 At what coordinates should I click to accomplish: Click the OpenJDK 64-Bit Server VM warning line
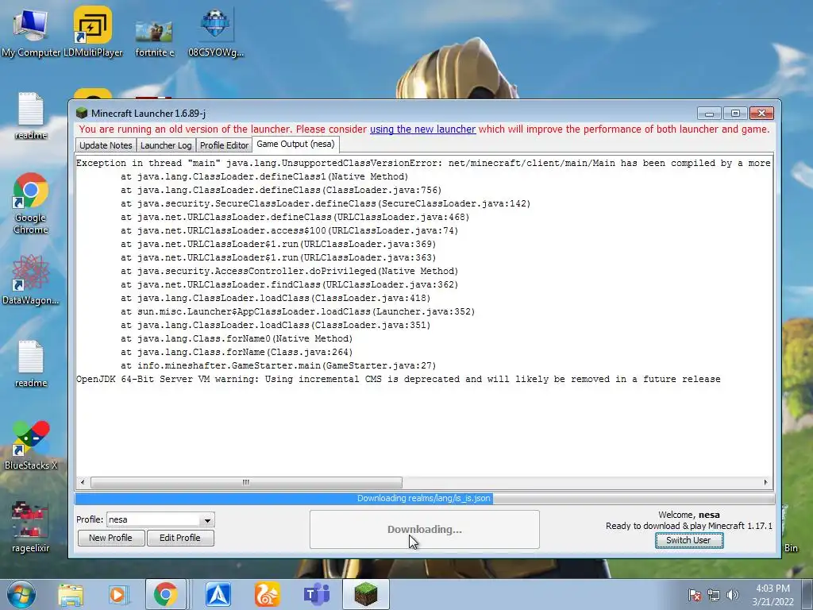pos(399,379)
